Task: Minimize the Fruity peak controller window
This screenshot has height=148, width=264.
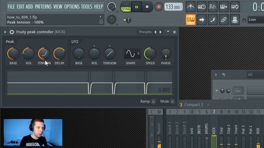Action: pyautogui.click(x=168, y=32)
